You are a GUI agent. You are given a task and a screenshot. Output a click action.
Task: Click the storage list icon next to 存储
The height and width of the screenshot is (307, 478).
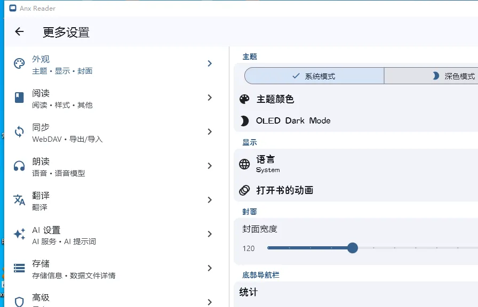point(18,268)
